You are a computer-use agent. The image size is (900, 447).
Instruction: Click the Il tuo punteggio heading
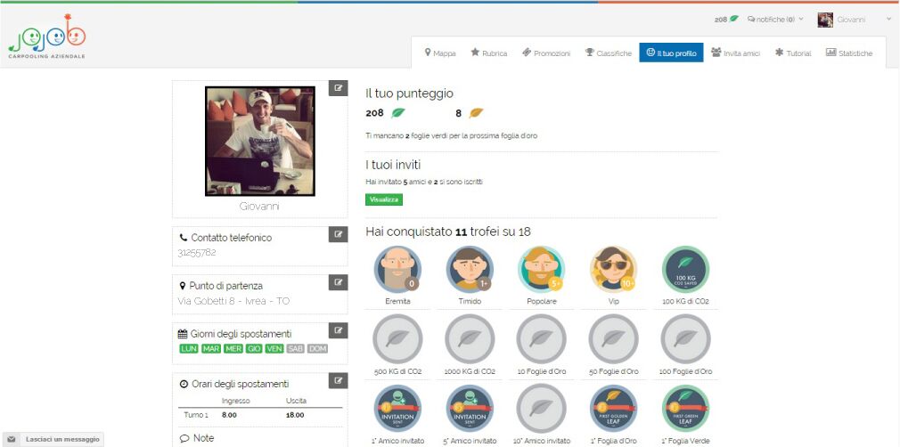(x=409, y=93)
